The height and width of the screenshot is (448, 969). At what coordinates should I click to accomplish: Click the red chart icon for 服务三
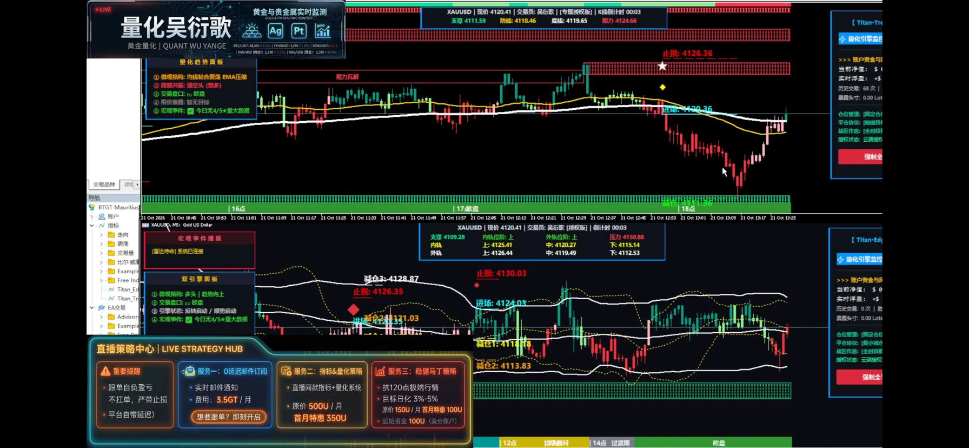(381, 371)
